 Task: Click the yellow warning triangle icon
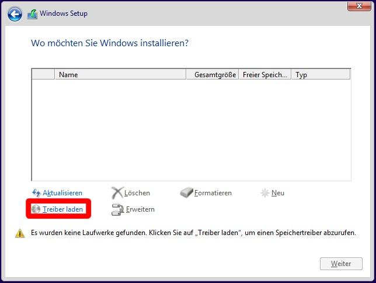coord(20,233)
